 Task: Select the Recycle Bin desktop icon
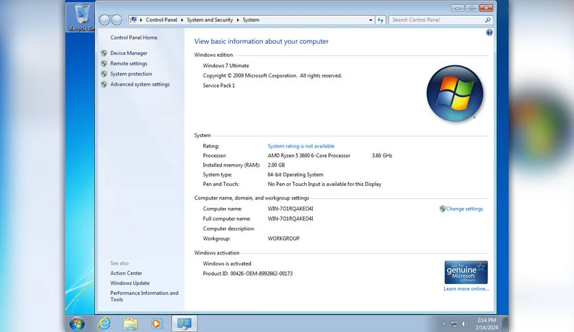(x=81, y=17)
